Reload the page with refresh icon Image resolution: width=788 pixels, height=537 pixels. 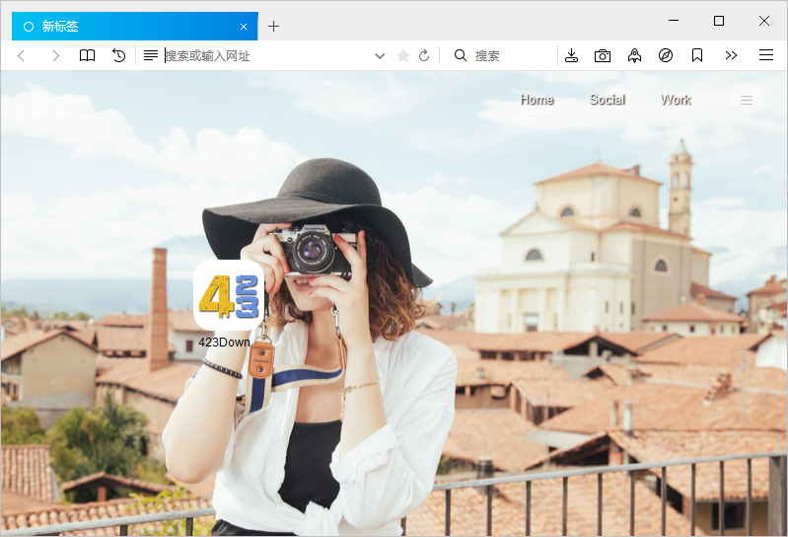click(424, 56)
